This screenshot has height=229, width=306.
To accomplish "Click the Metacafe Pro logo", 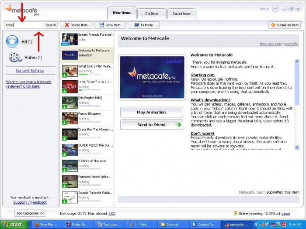I will coord(22,10).
